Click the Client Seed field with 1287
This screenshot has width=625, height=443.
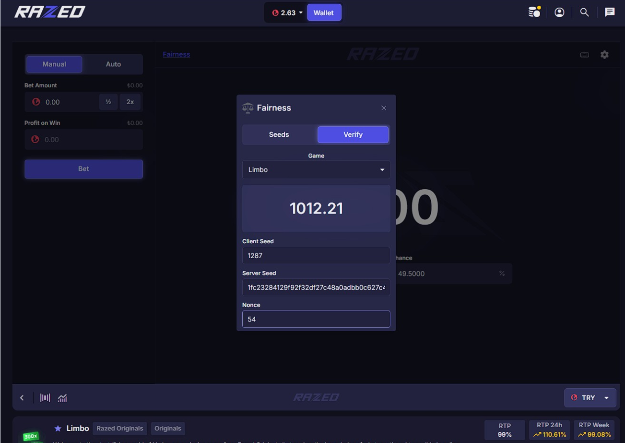pyautogui.click(x=316, y=255)
